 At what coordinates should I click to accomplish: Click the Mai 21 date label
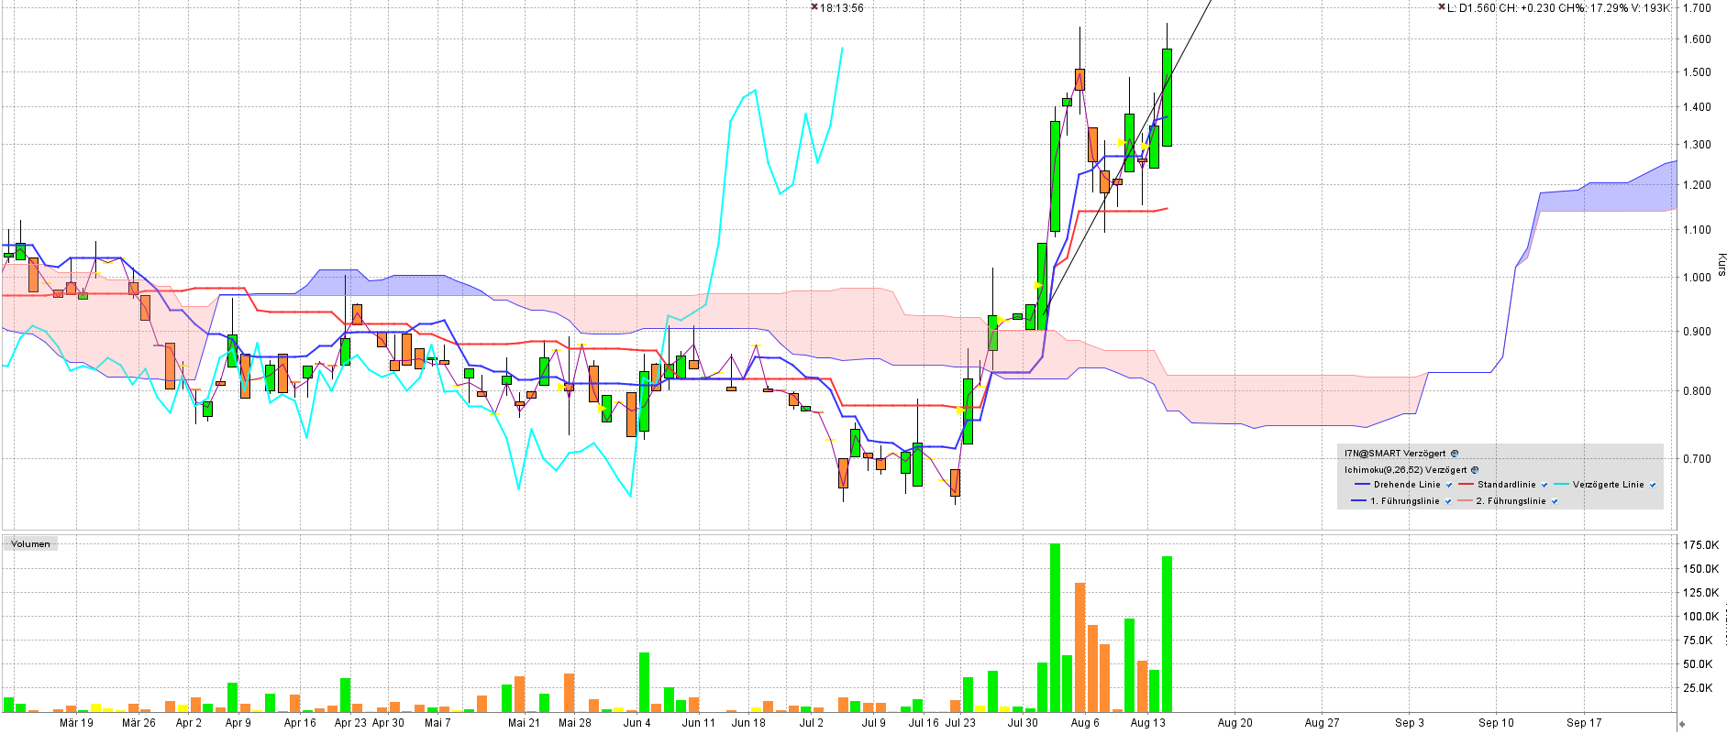point(525,723)
